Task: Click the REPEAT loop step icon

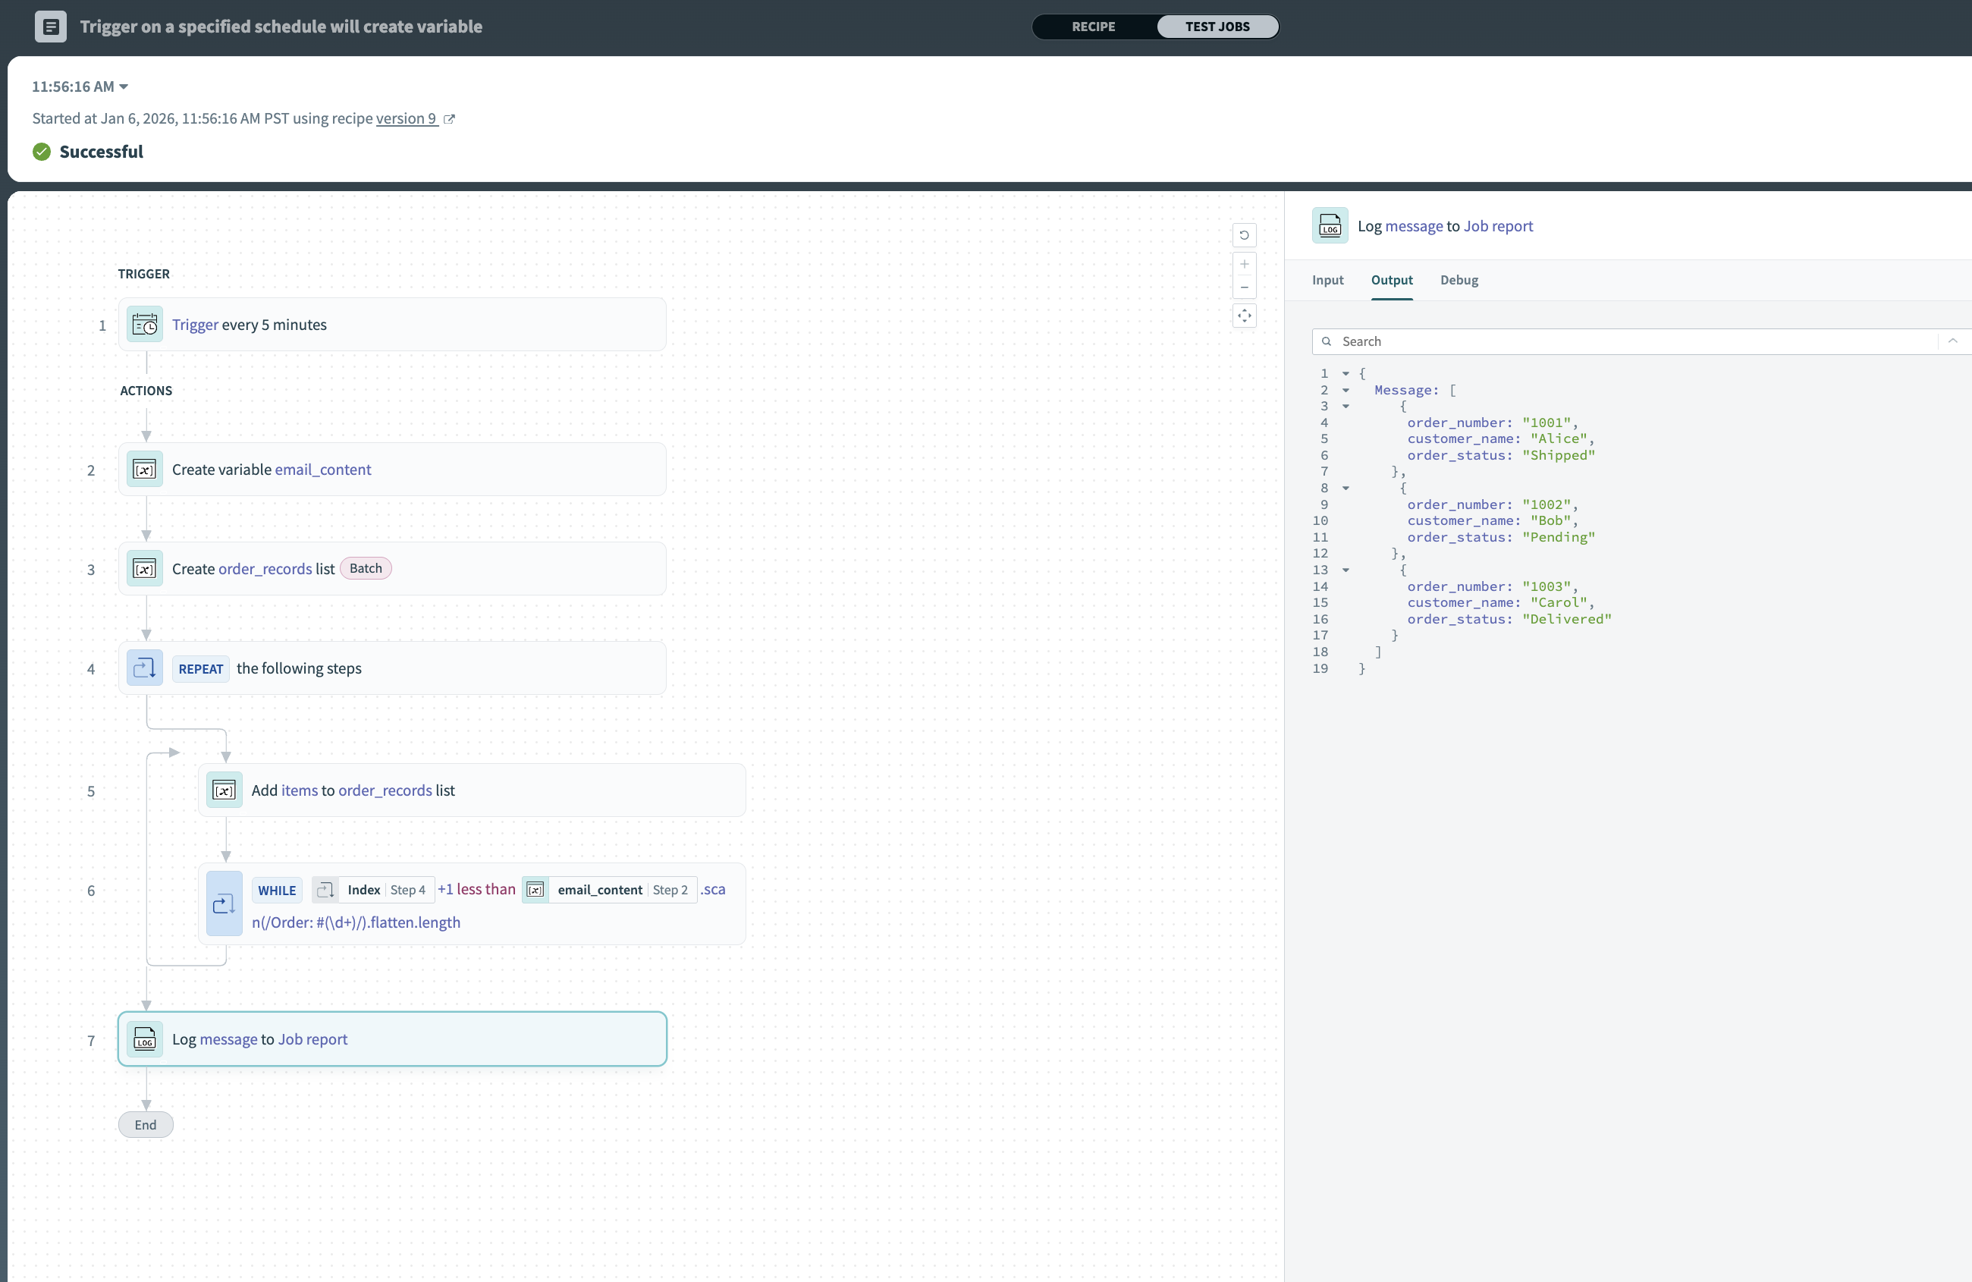Action: pos(145,669)
